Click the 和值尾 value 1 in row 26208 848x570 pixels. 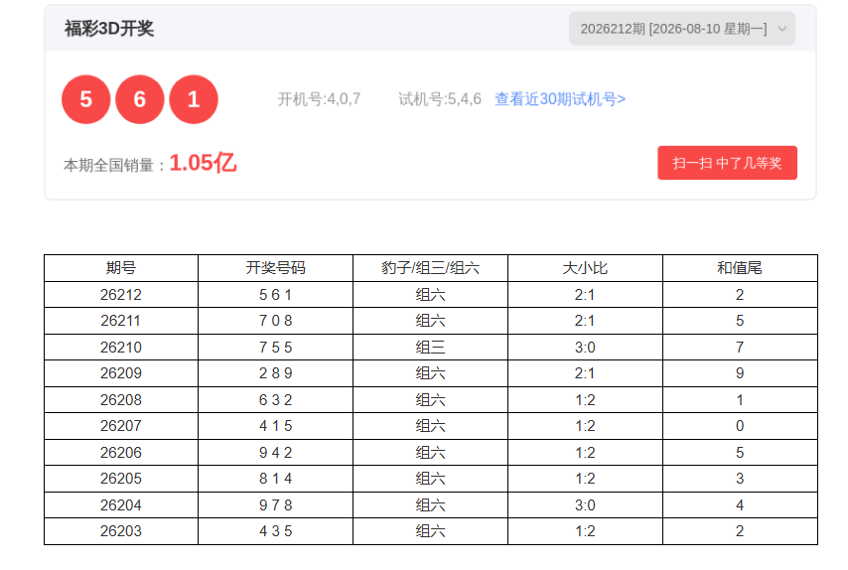(x=740, y=399)
